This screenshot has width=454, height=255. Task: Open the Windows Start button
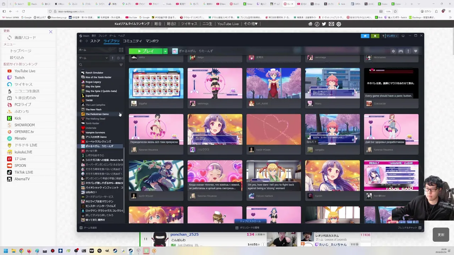click(x=6, y=251)
